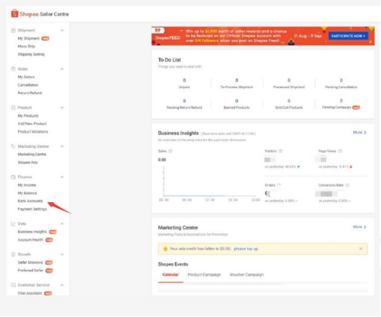Click the Sold Out Products count
Screen dimensions: 381x317
click(289, 101)
